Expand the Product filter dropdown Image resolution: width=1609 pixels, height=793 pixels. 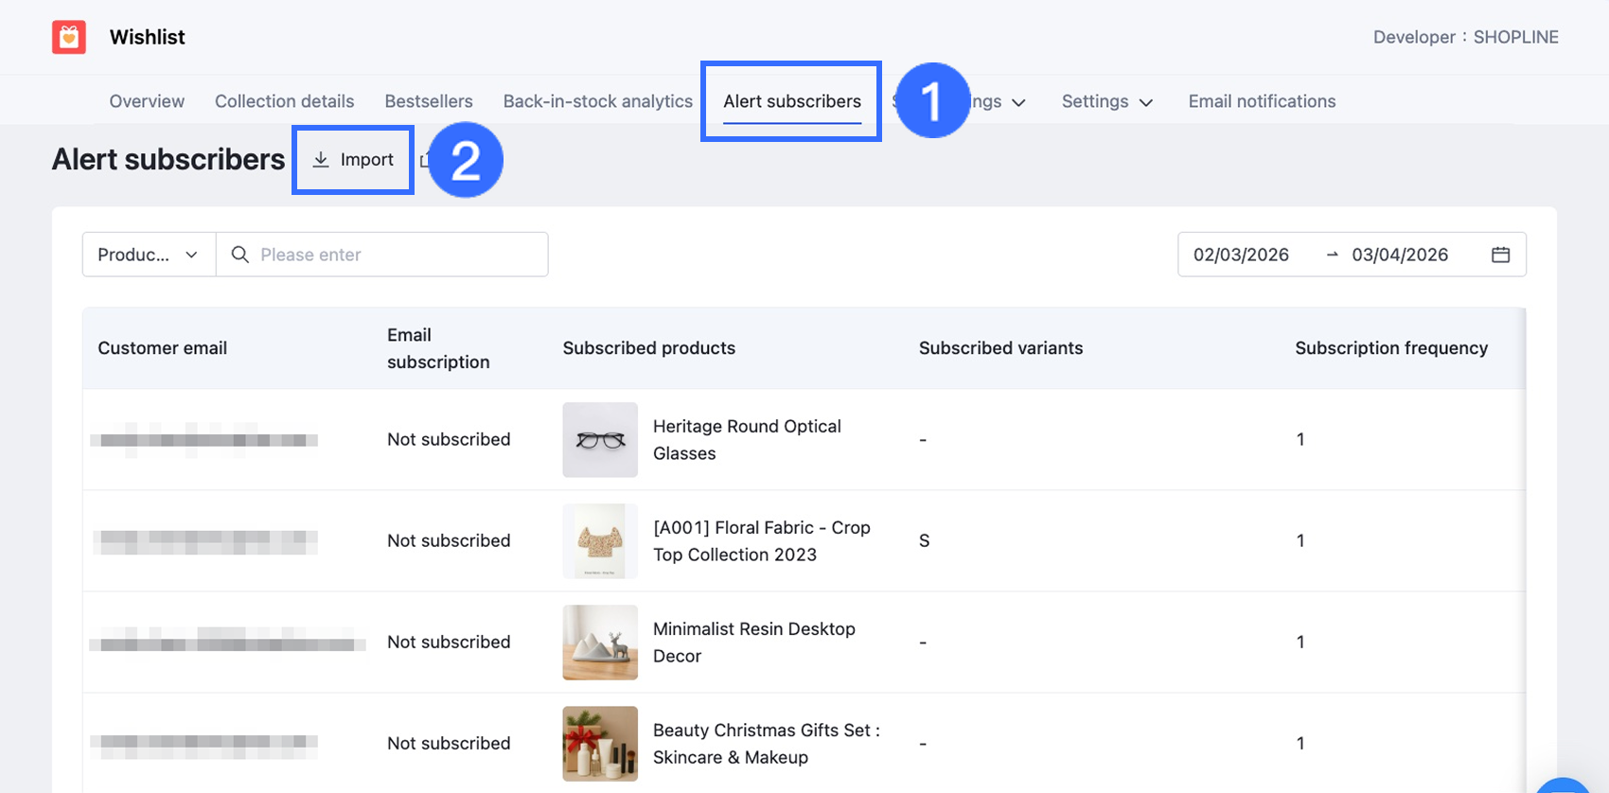(x=149, y=255)
